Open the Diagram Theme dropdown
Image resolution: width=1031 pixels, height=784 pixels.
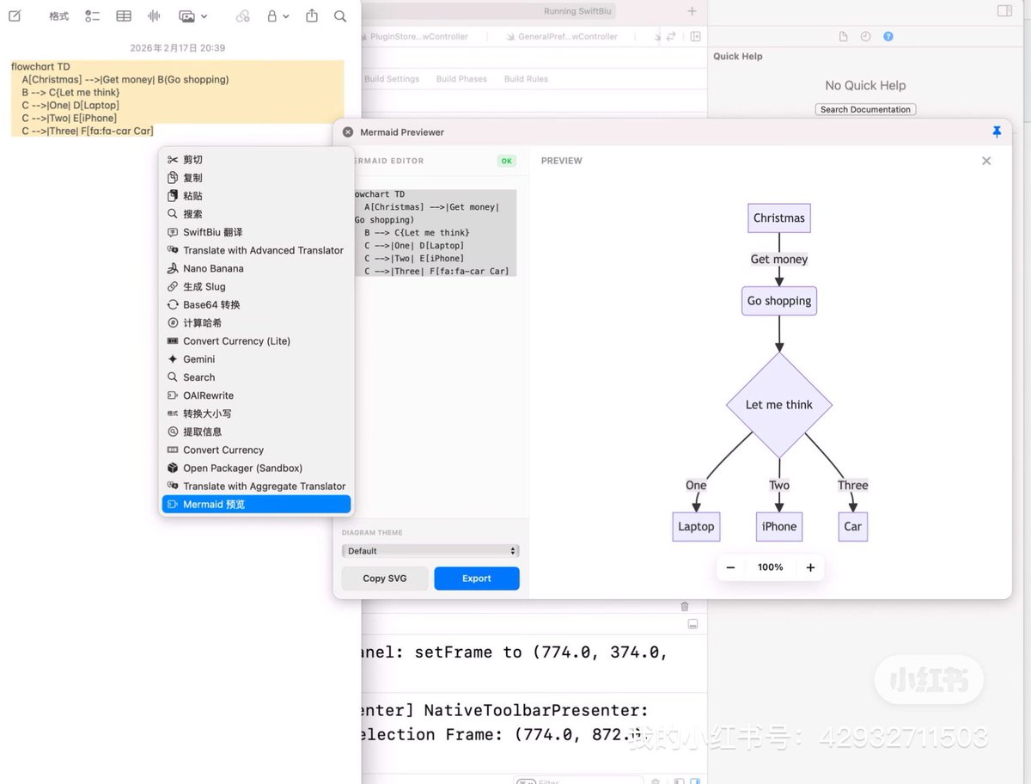pos(430,551)
